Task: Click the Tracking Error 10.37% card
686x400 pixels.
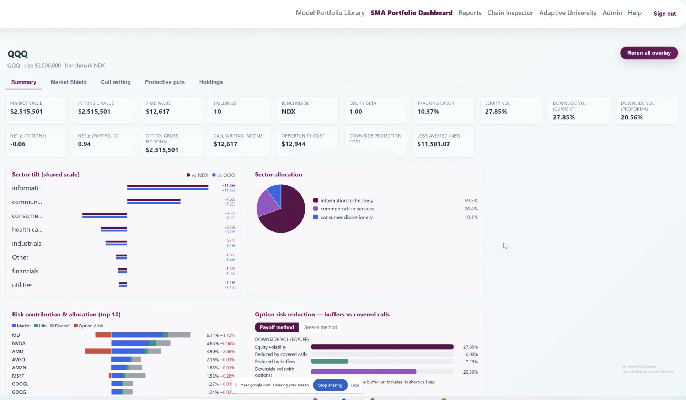Action: [444, 111]
